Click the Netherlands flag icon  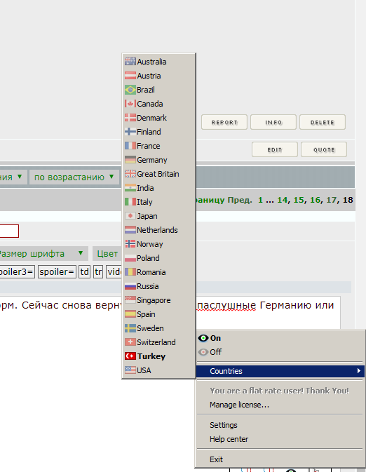(130, 230)
